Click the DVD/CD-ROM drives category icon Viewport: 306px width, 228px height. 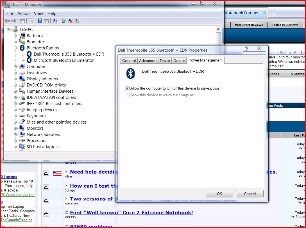tap(22, 85)
